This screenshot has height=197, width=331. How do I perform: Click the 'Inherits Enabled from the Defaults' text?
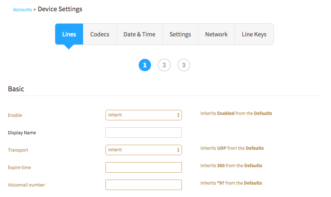click(x=236, y=113)
